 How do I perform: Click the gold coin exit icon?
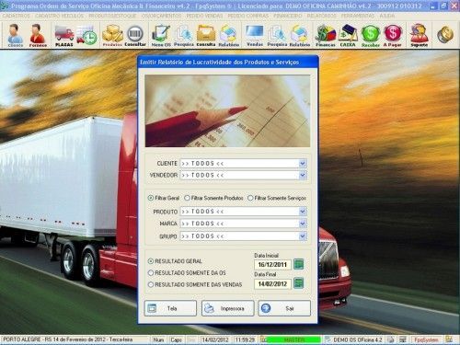point(445,34)
